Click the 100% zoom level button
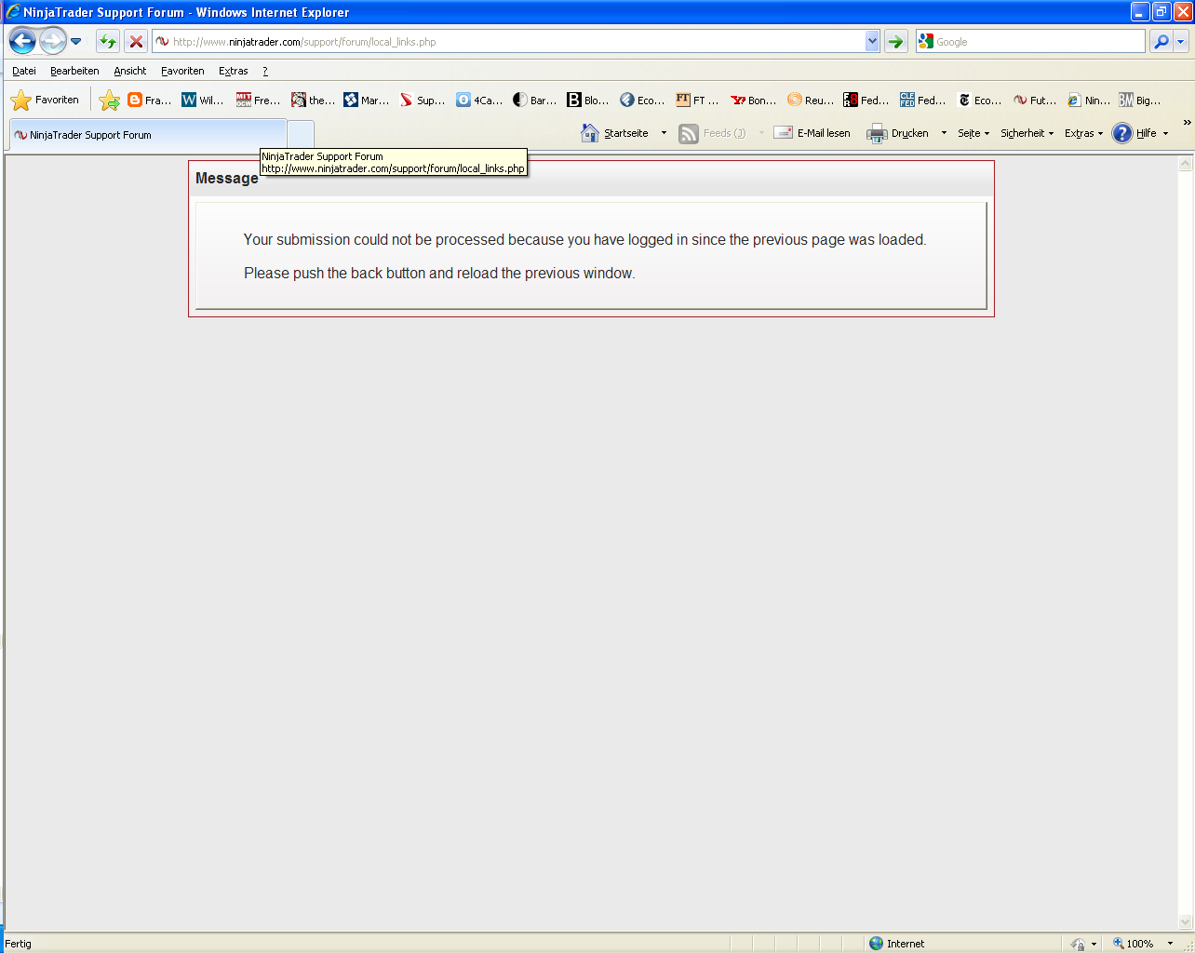Viewport: 1195px width, 953px height. click(x=1134, y=944)
